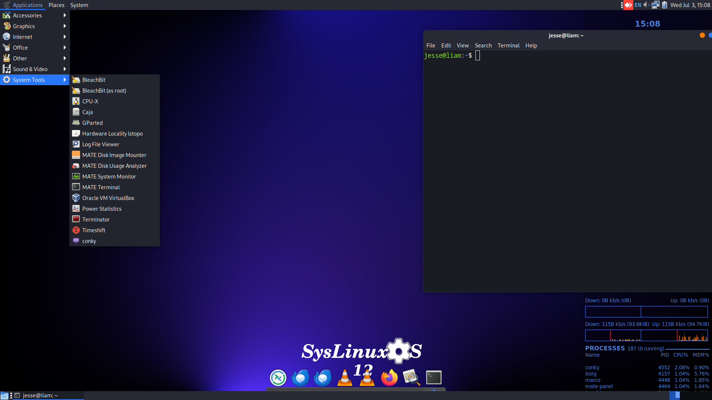Expand the Sound & Video submenu
712x400 pixels.
click(x=35, y=69)
